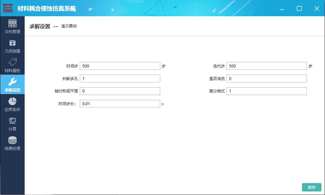Open 几何创建 geometry creation section

click(12, 46)
